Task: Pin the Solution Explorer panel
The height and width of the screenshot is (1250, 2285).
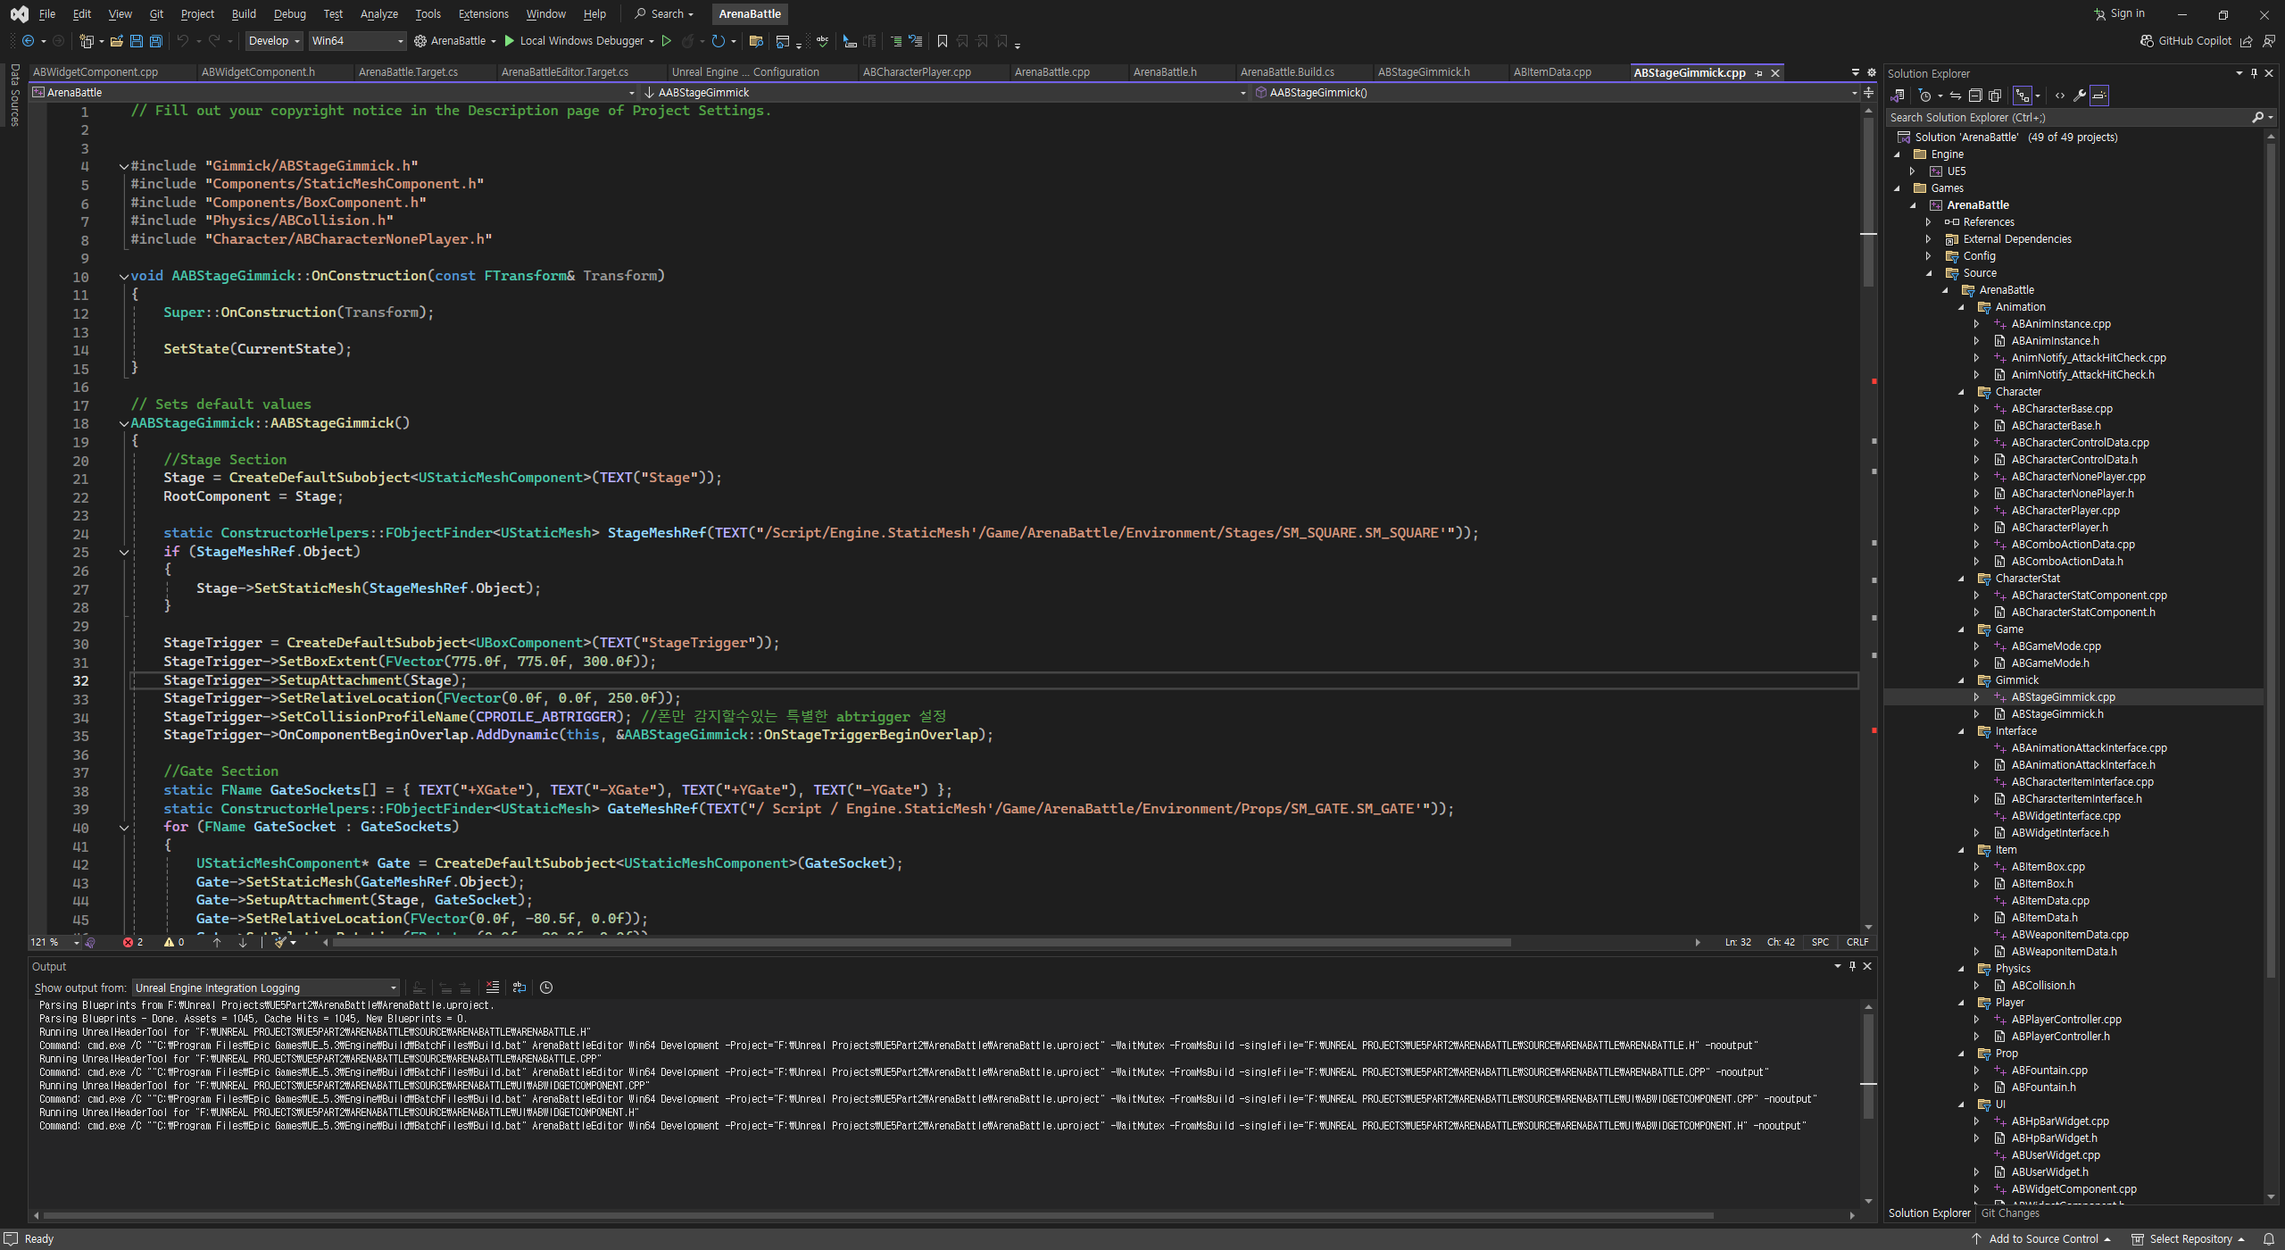Action: pos(2254,73)
